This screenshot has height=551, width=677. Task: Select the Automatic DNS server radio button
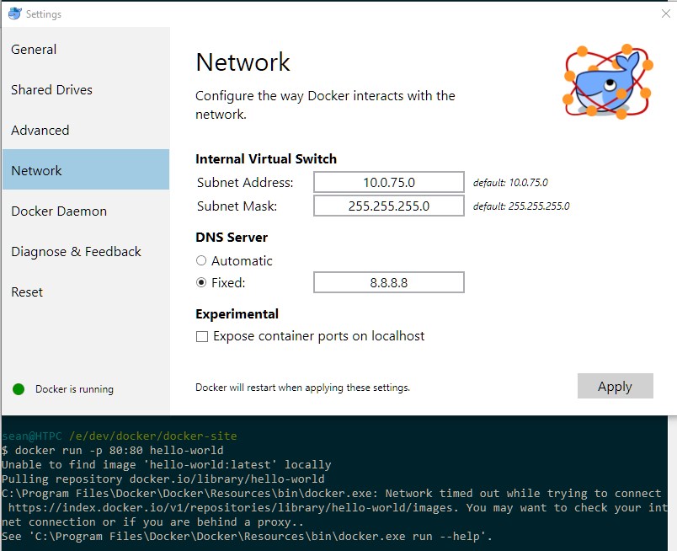pyautogui.click(x=201, y=260)
